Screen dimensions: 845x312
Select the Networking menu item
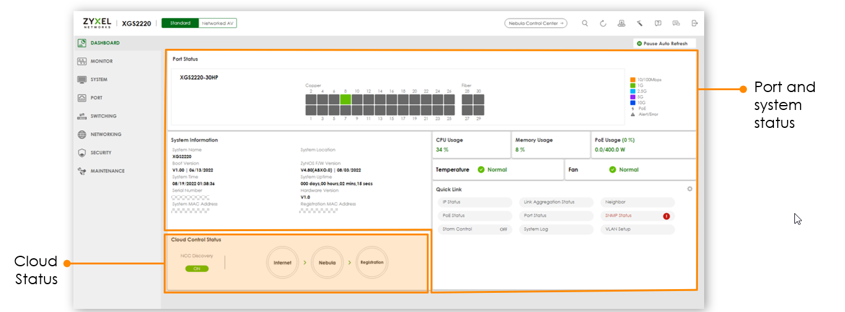click(x=106, y=134)
